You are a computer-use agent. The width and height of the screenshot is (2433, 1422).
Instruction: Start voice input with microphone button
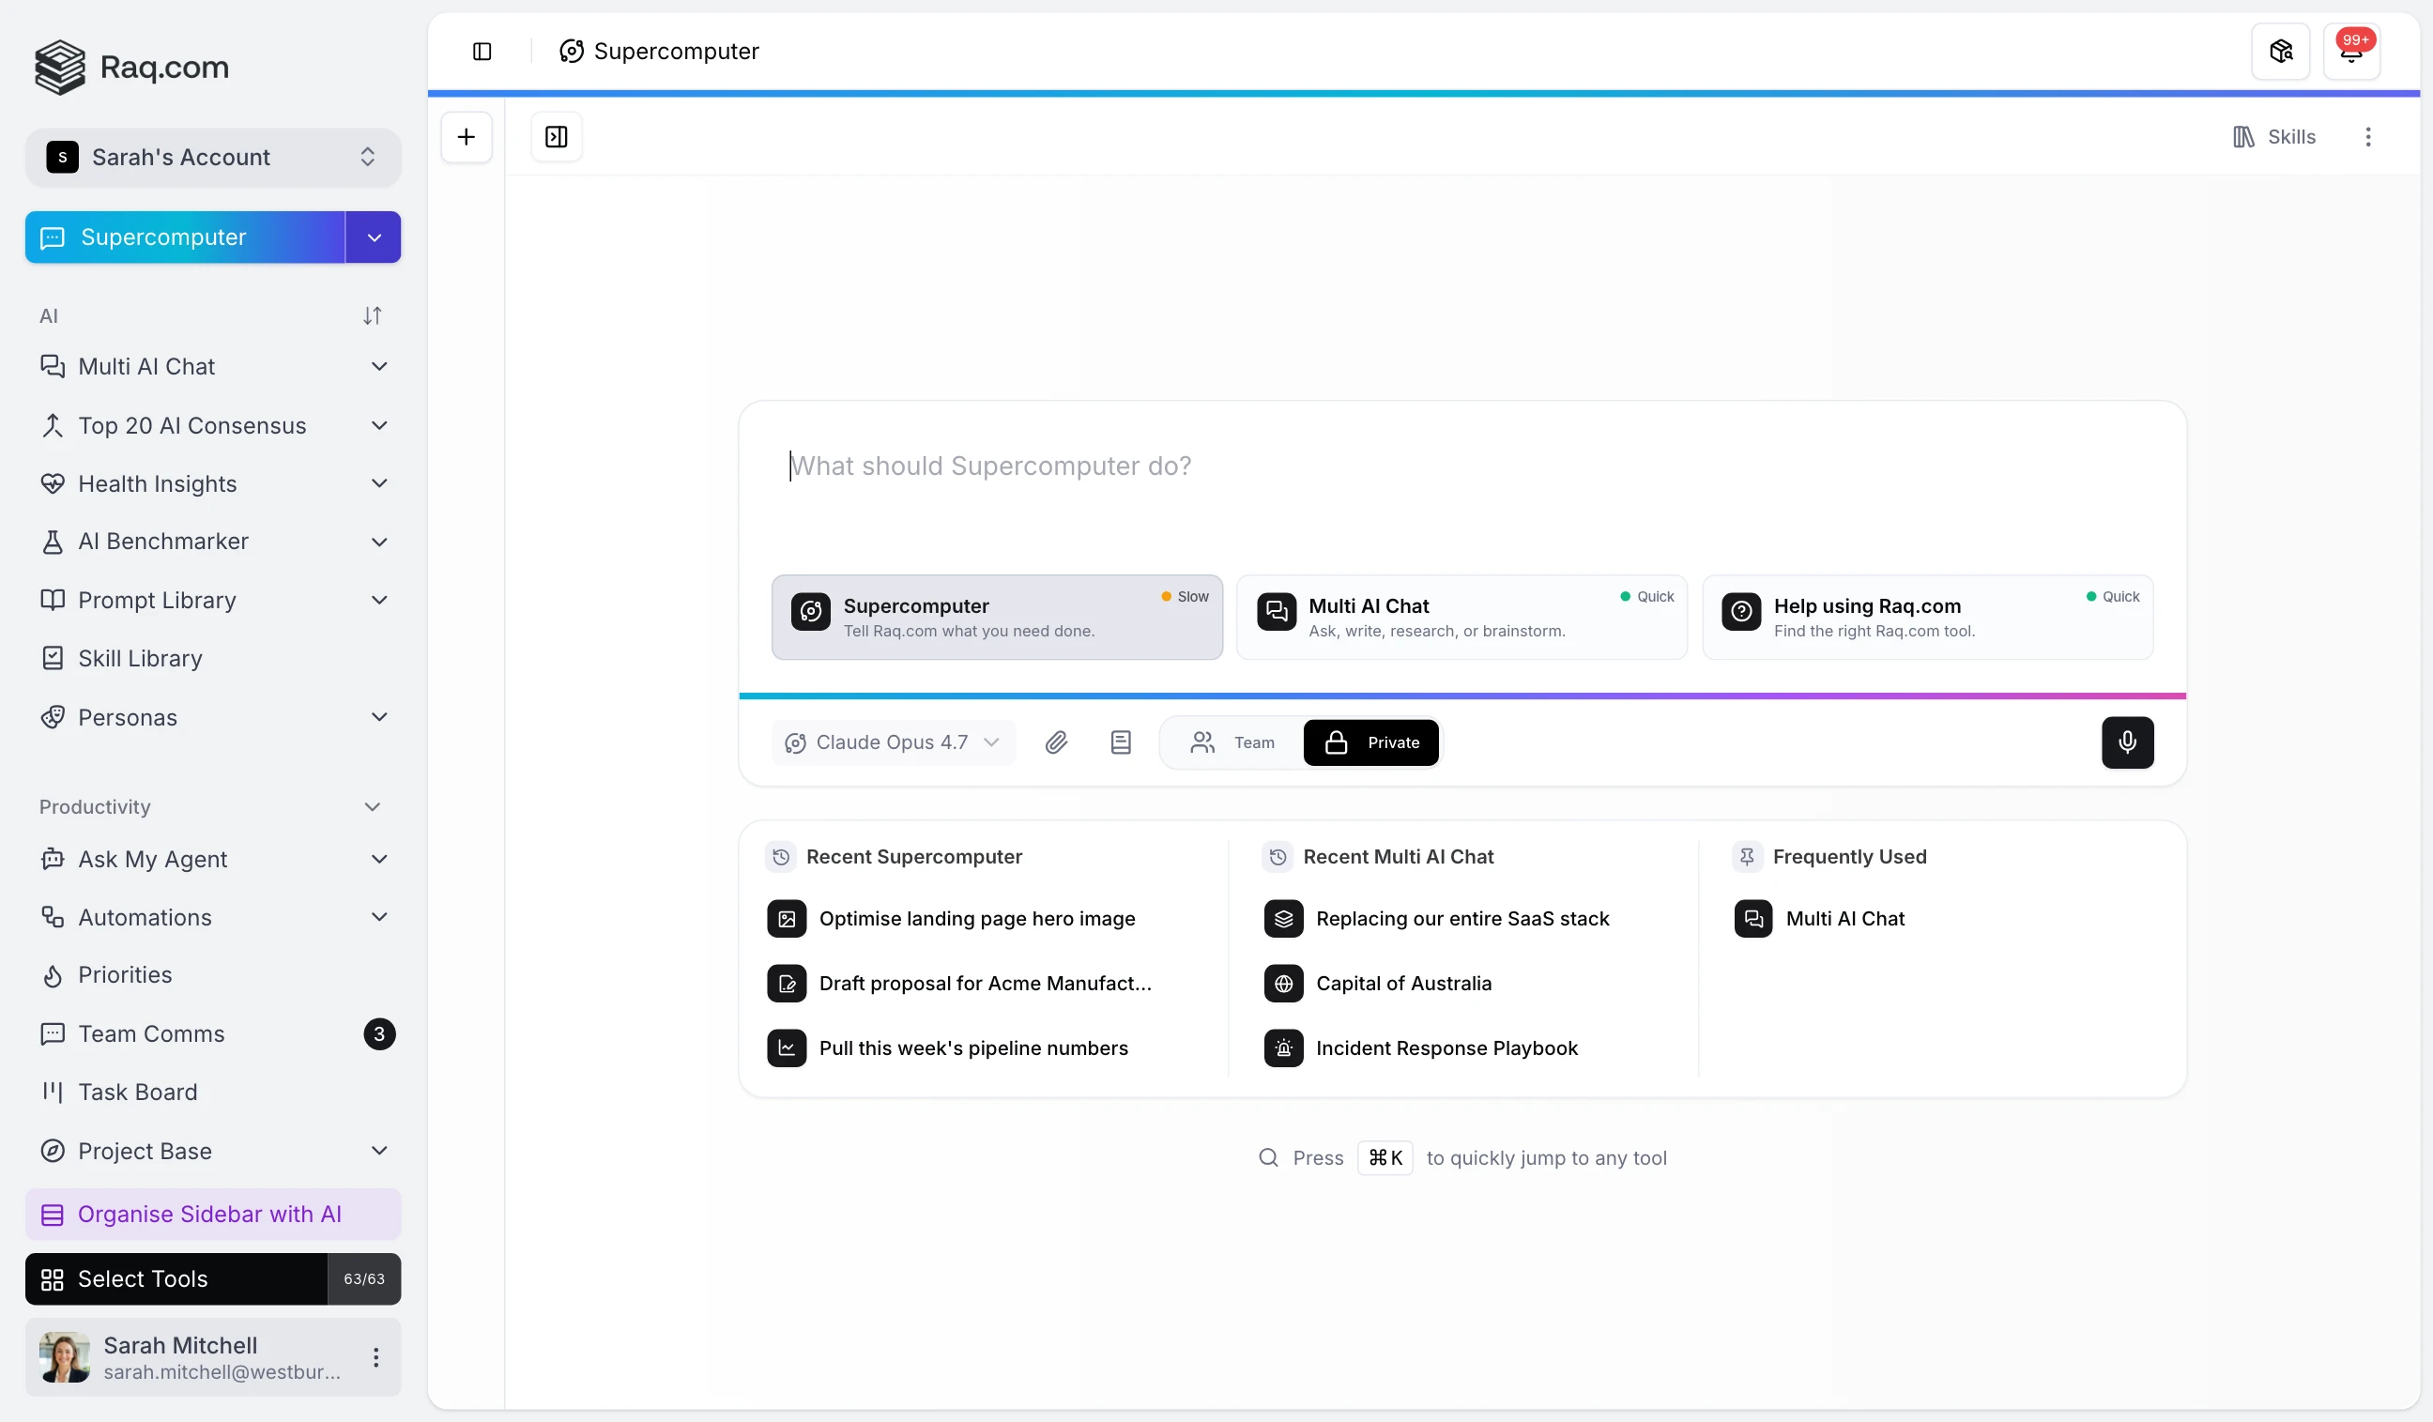(2127, 742)
